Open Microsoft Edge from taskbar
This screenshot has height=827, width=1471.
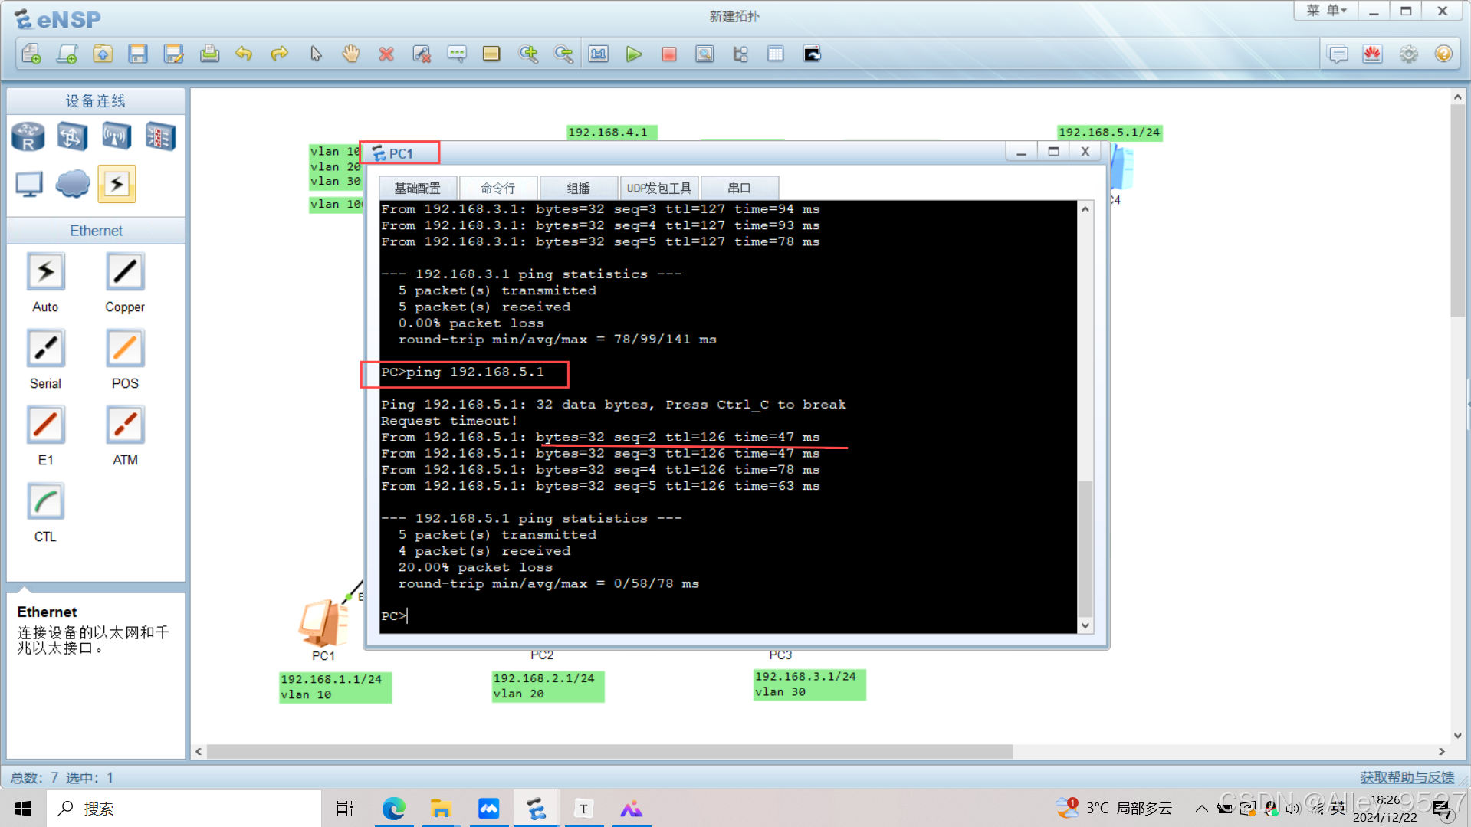[x=394, y=809]
